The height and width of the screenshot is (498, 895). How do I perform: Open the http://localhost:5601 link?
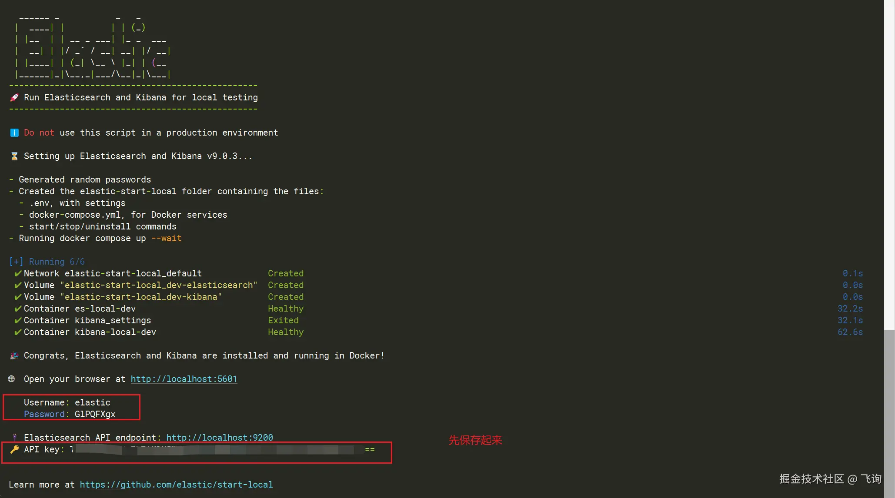click(x=184, y=379)
